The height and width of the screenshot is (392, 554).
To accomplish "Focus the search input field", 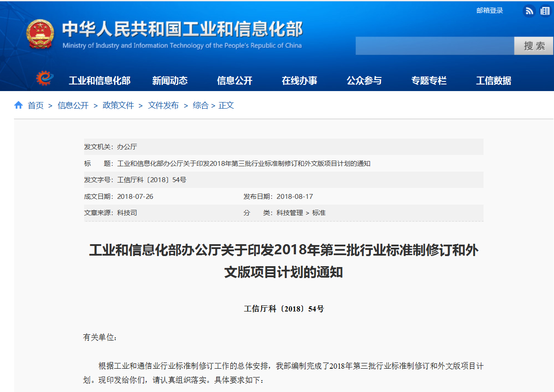I will point(435,46).
